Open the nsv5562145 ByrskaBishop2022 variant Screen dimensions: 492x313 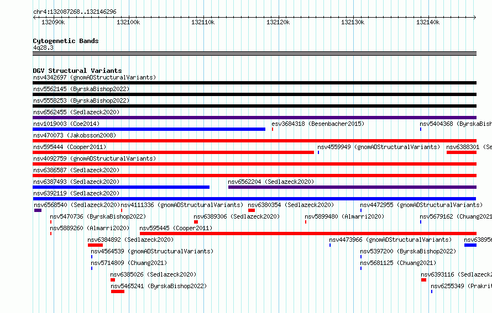81,89
